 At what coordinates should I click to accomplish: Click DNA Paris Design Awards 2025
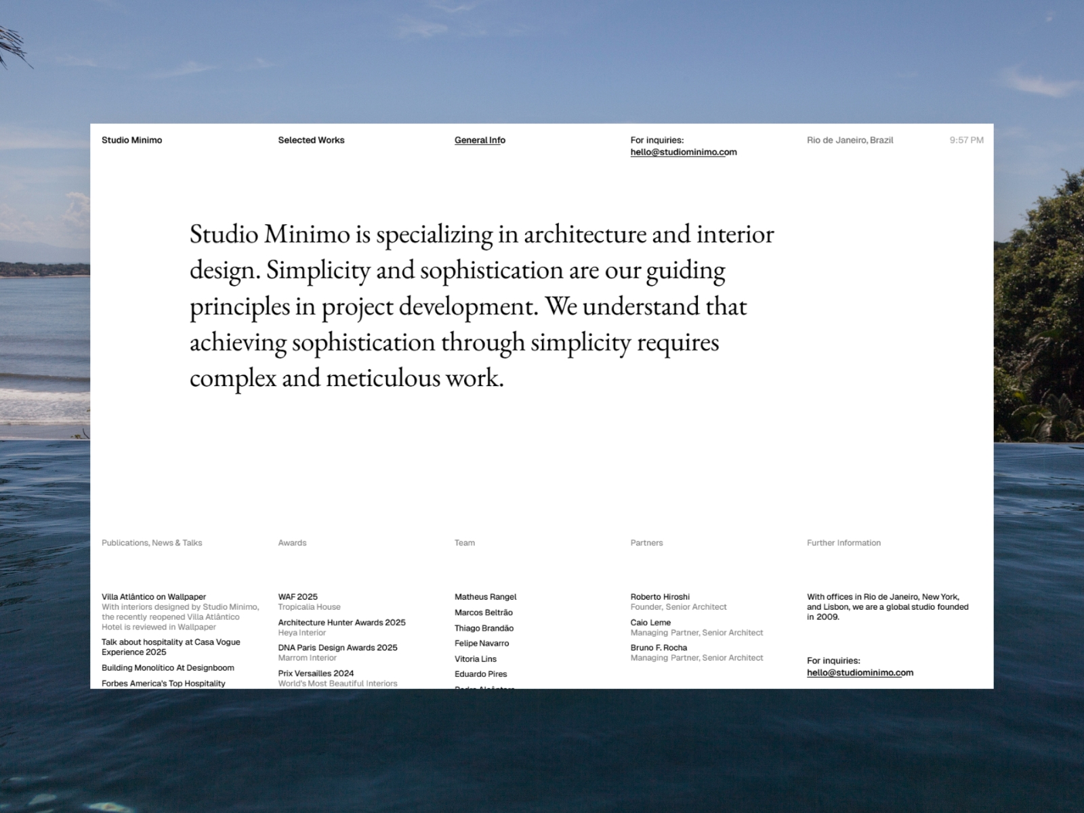337,647
